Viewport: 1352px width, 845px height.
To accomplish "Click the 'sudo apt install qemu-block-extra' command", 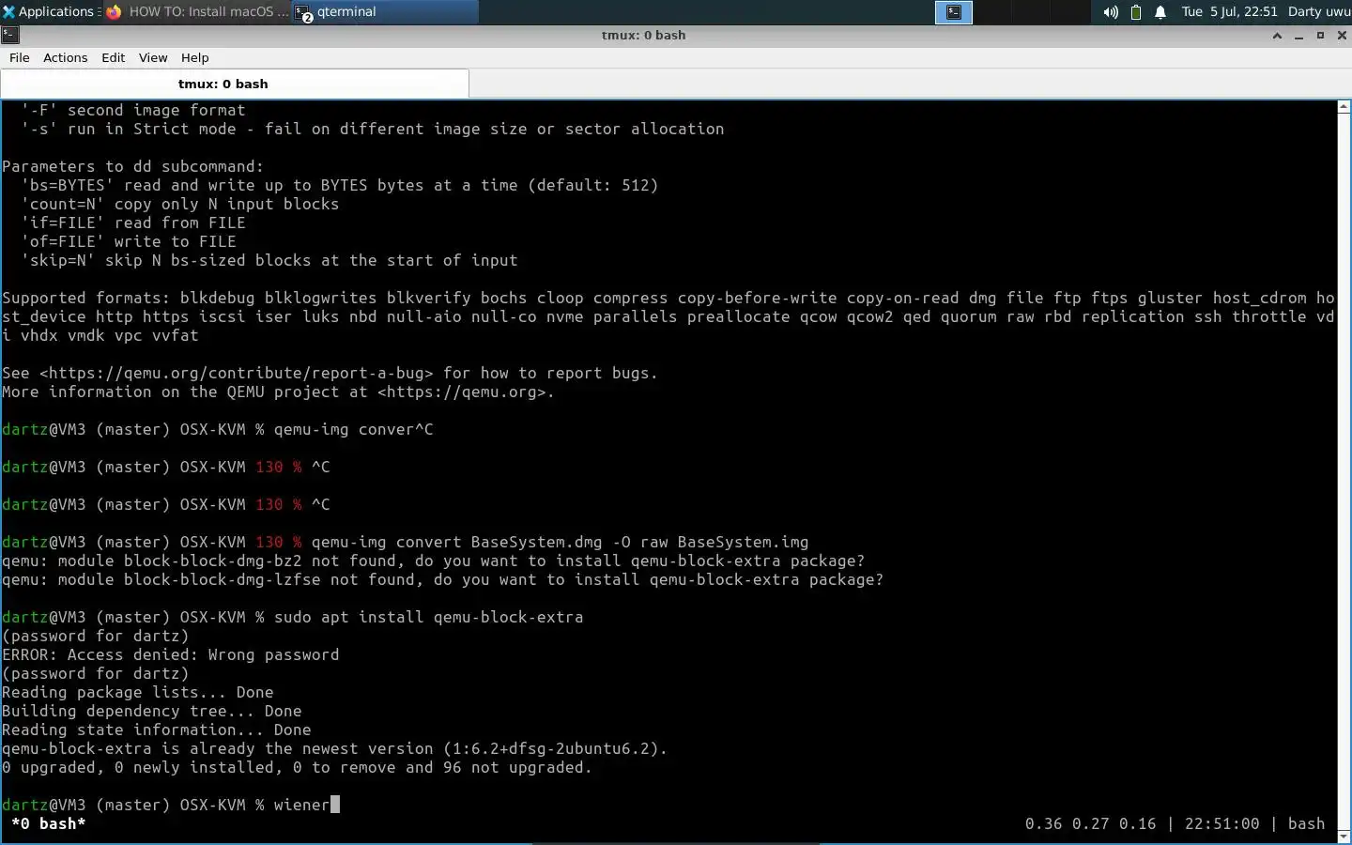I will [x=428, y=617].
